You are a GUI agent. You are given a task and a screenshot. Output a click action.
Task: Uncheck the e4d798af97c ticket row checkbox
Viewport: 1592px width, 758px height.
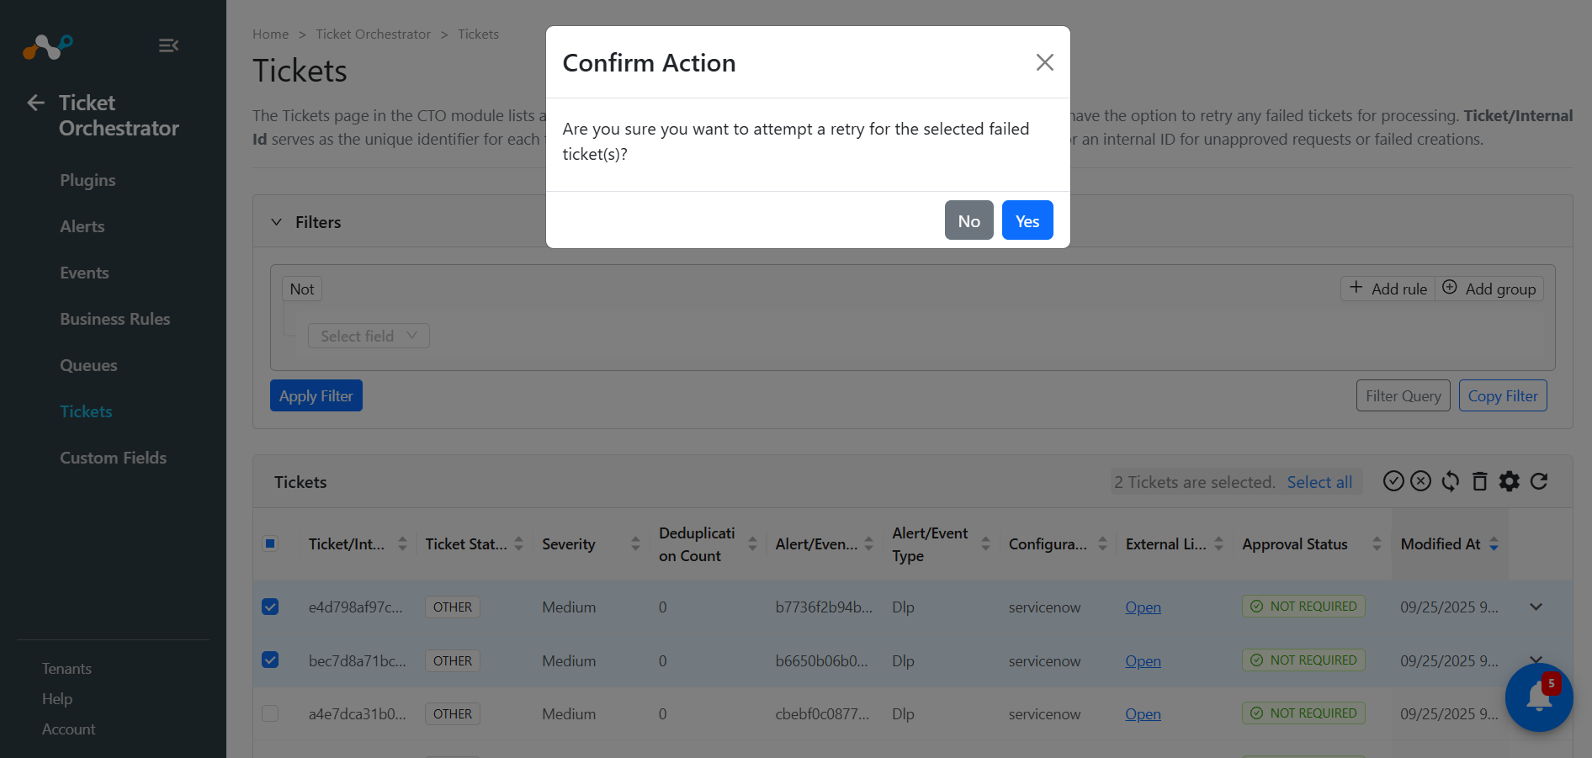coord(270,607)
